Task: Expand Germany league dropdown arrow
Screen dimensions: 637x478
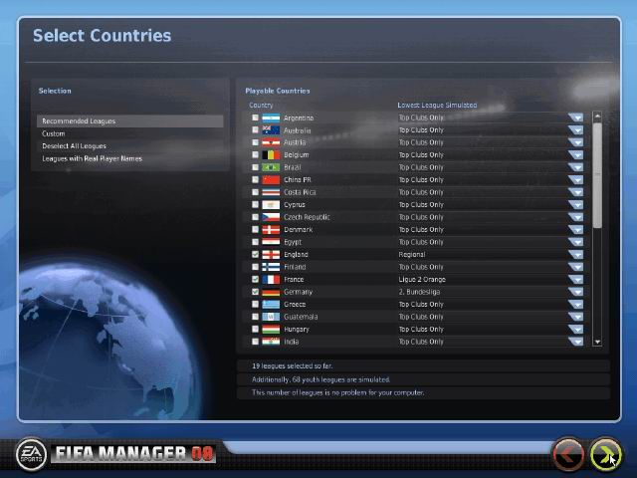Action: tap(575, 292)
